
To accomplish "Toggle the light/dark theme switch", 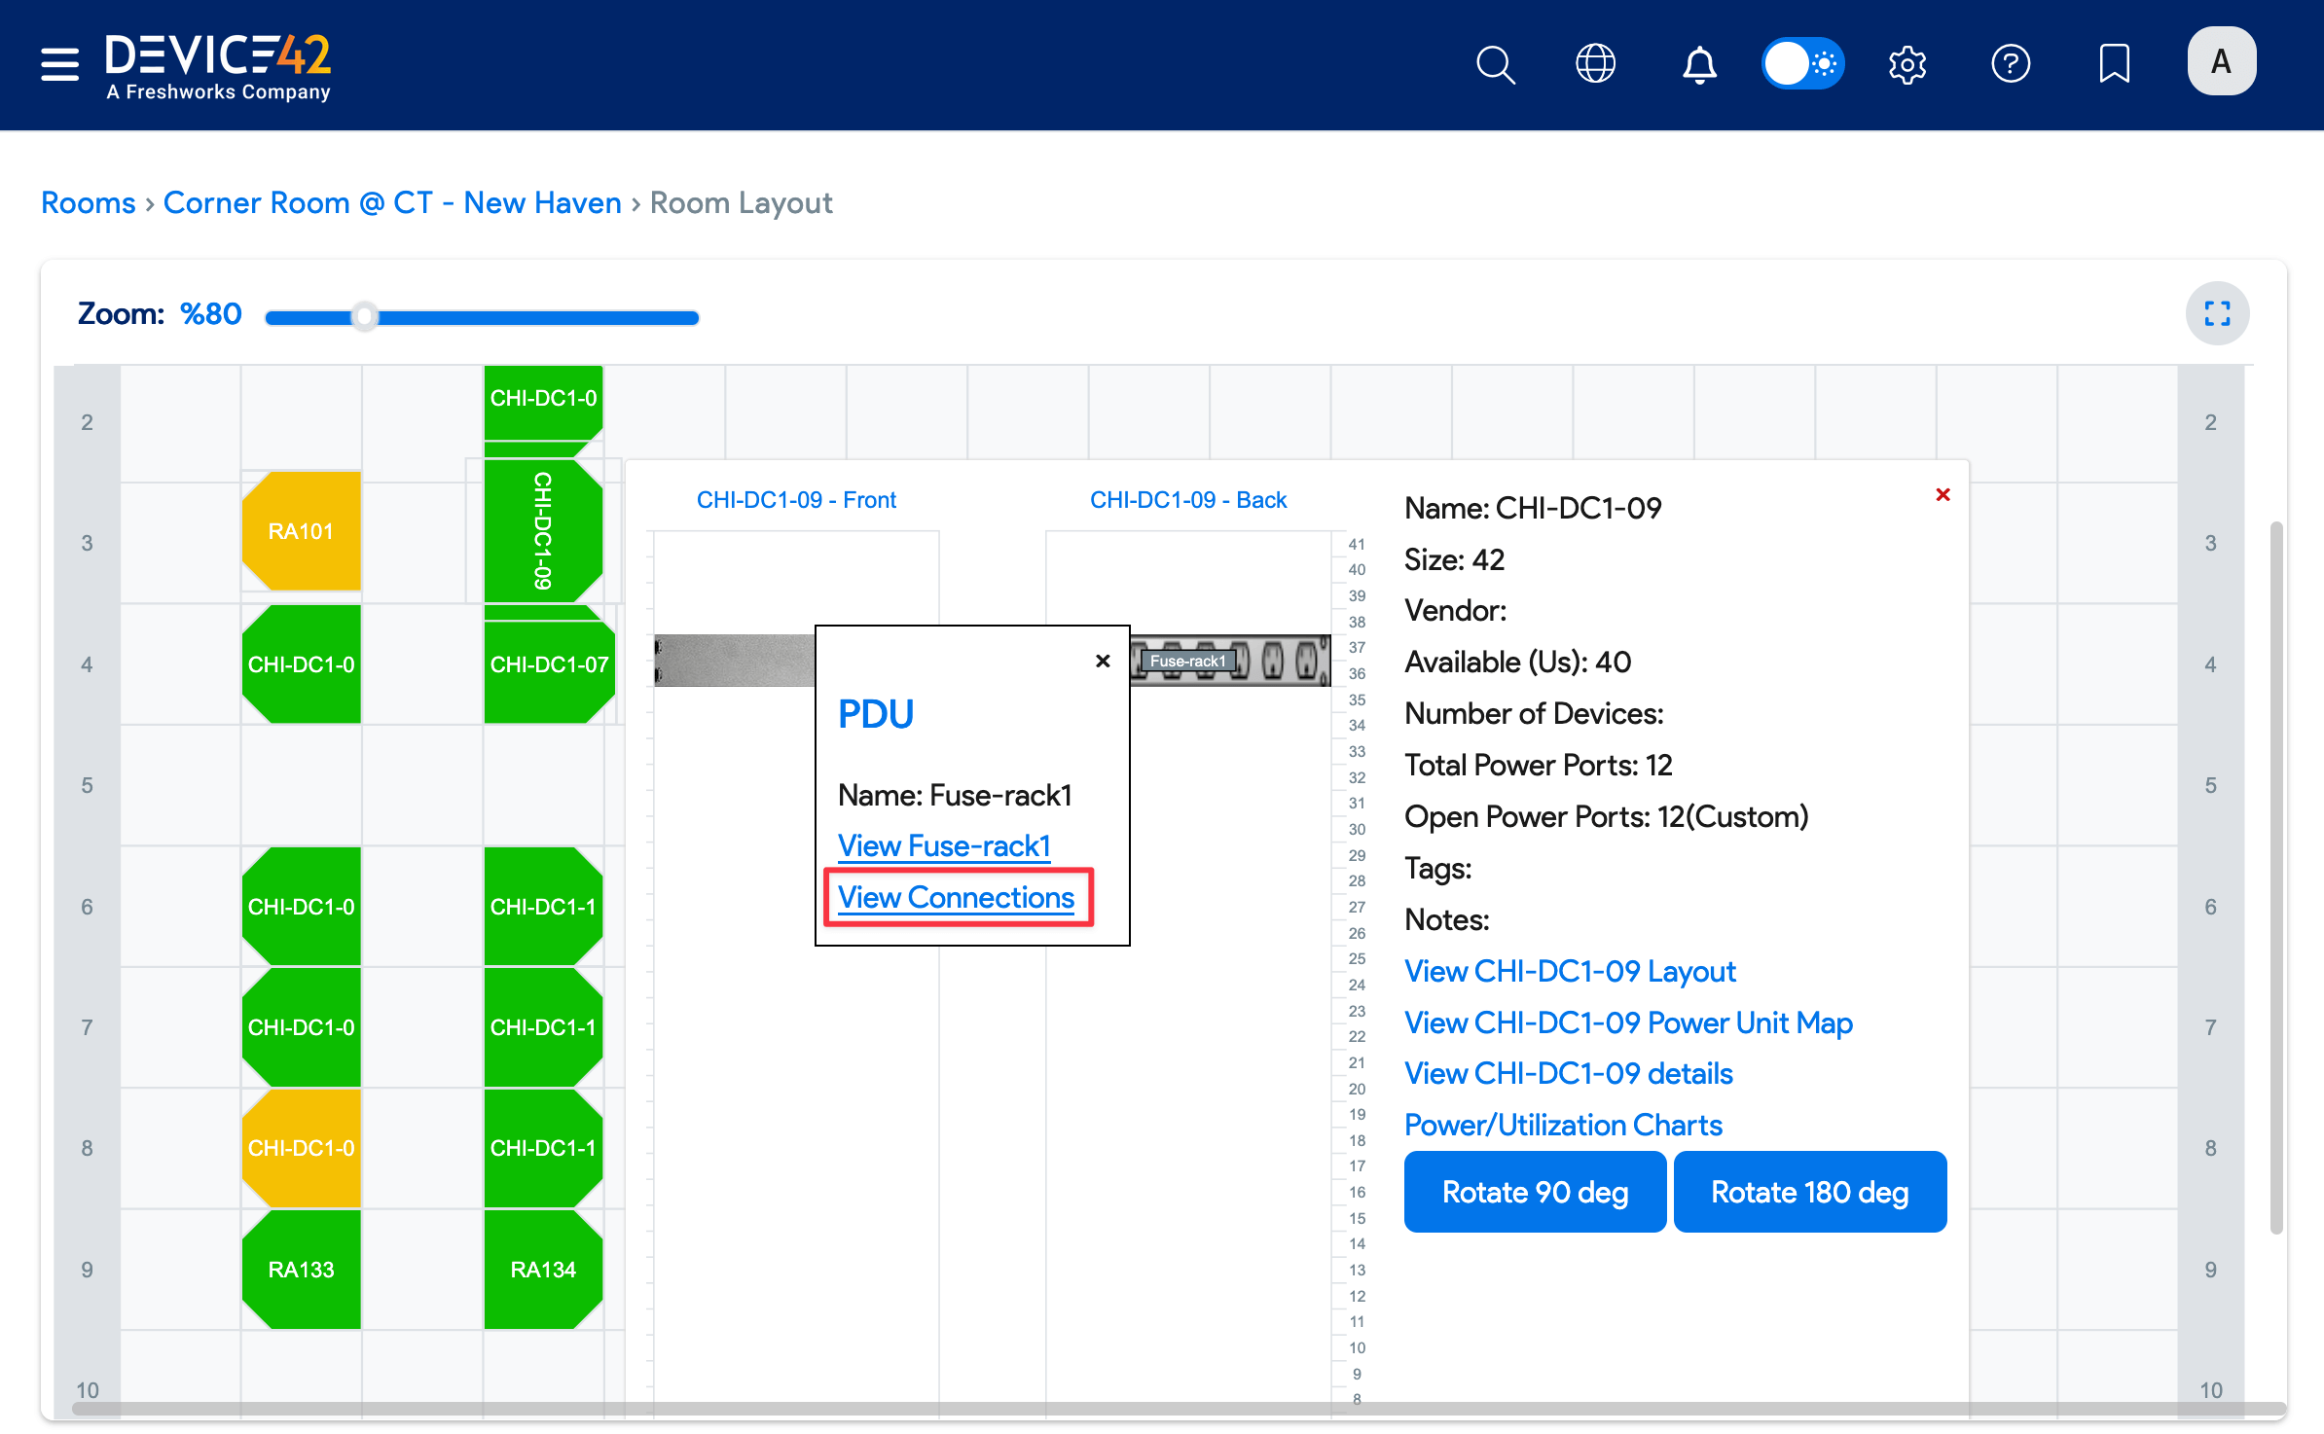I will 1802,64.
